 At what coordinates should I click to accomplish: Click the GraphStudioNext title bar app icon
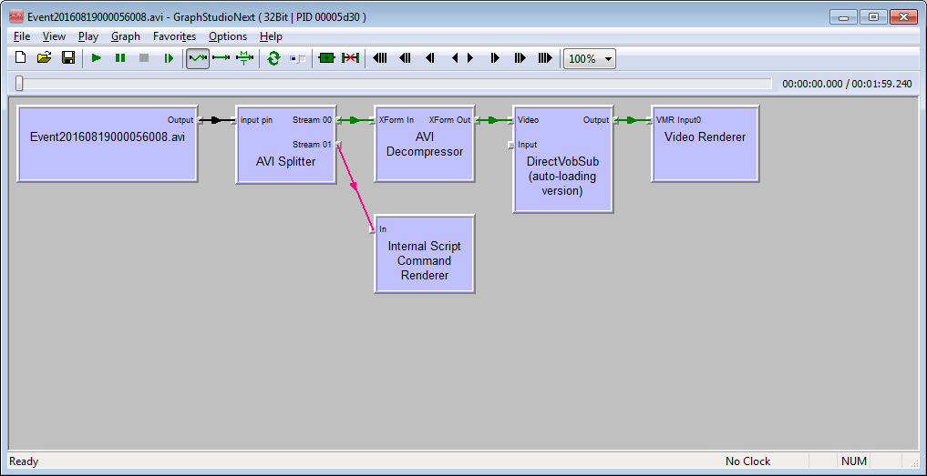click(16, 16)
